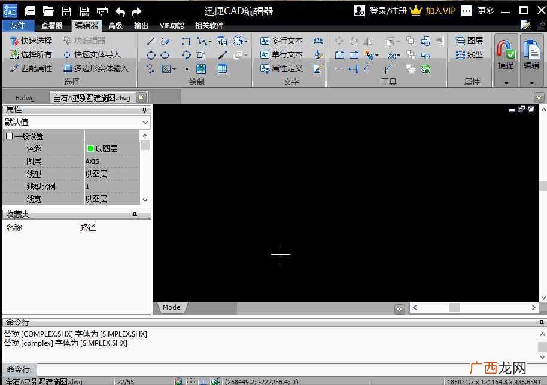Screen dimensions: 547x385
Task: Collapse the 一般设置 section
Action: (10, 136)
